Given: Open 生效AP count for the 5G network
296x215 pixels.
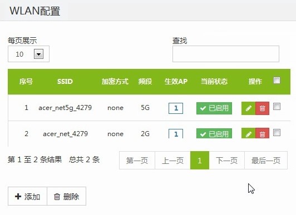Looking at the screenshot, I should [176, 108].
